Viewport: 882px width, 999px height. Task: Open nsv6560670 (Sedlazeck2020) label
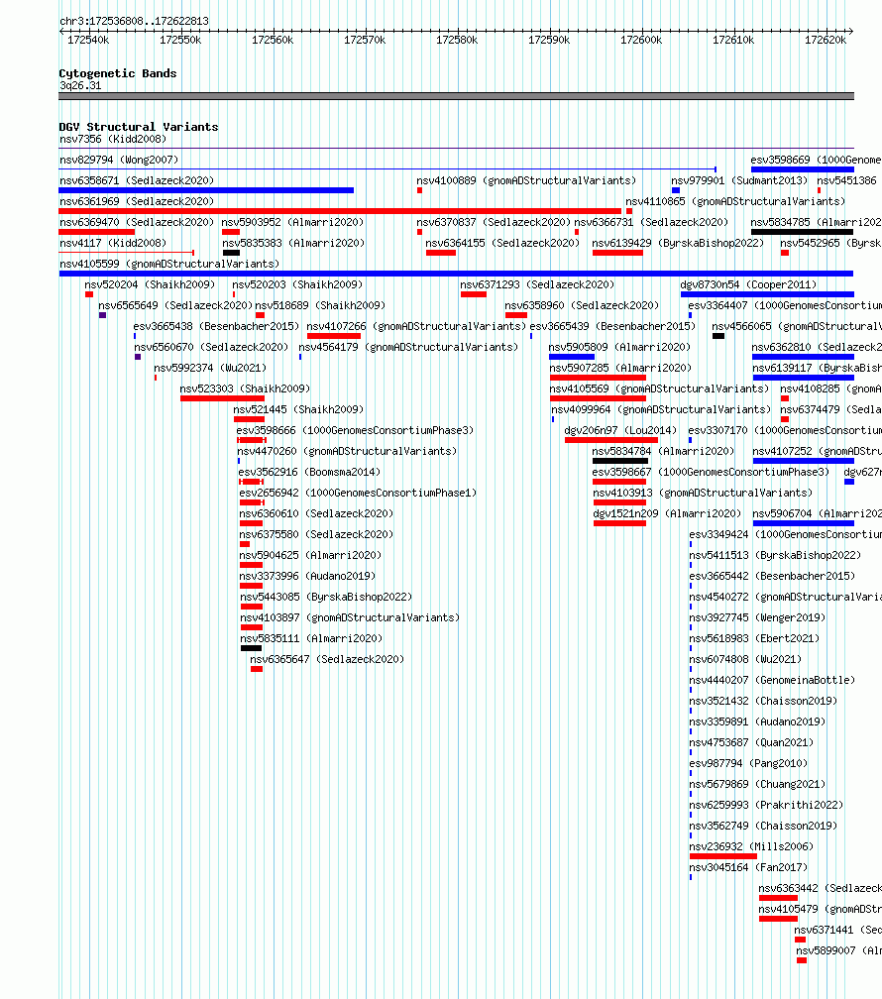pyautogui.click(x=211, y=347)
